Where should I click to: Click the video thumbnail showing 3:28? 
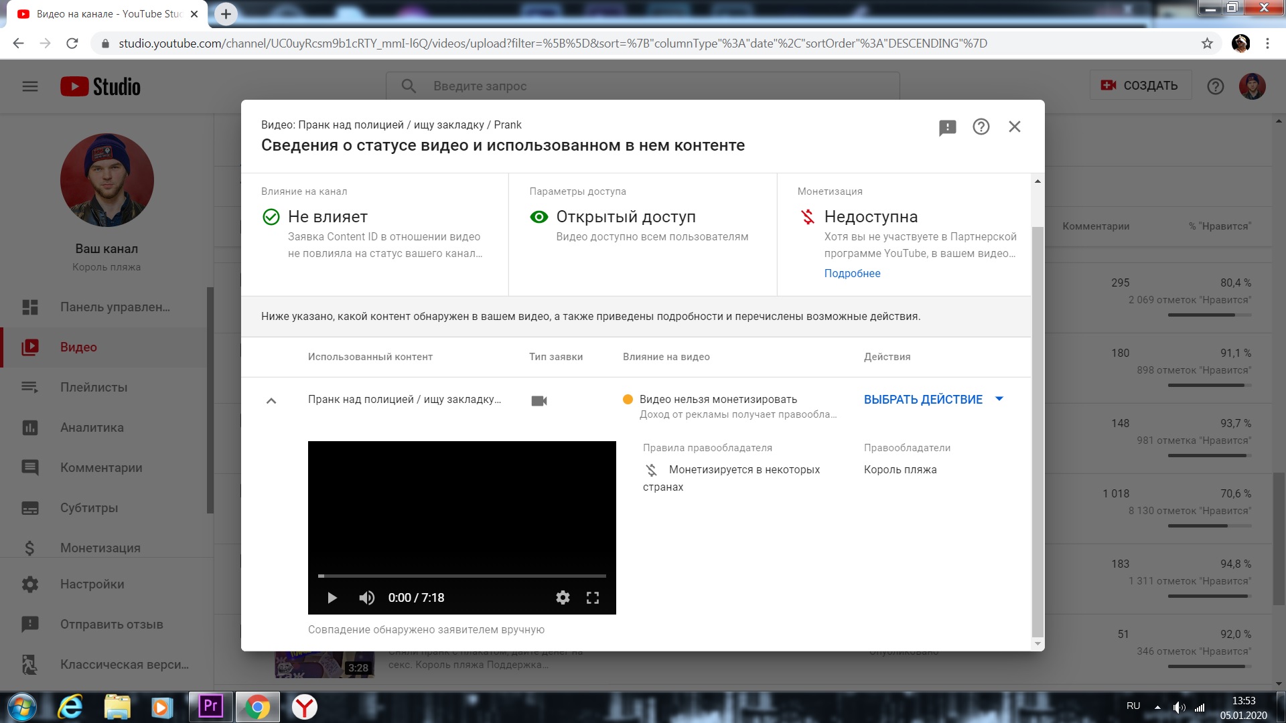pyautogui.click(x=325, y=664)
